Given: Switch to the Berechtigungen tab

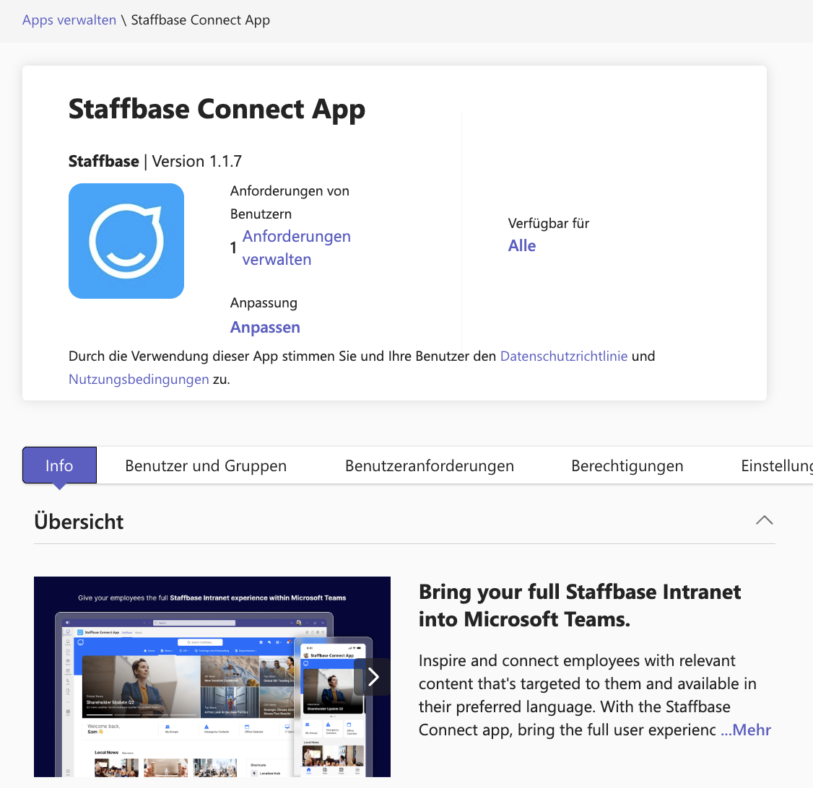Looking at the screenshot, I should coord(627,465).
